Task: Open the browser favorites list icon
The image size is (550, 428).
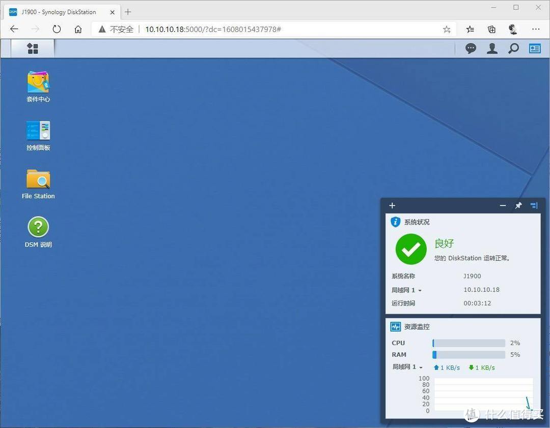Action: point(470,29)
